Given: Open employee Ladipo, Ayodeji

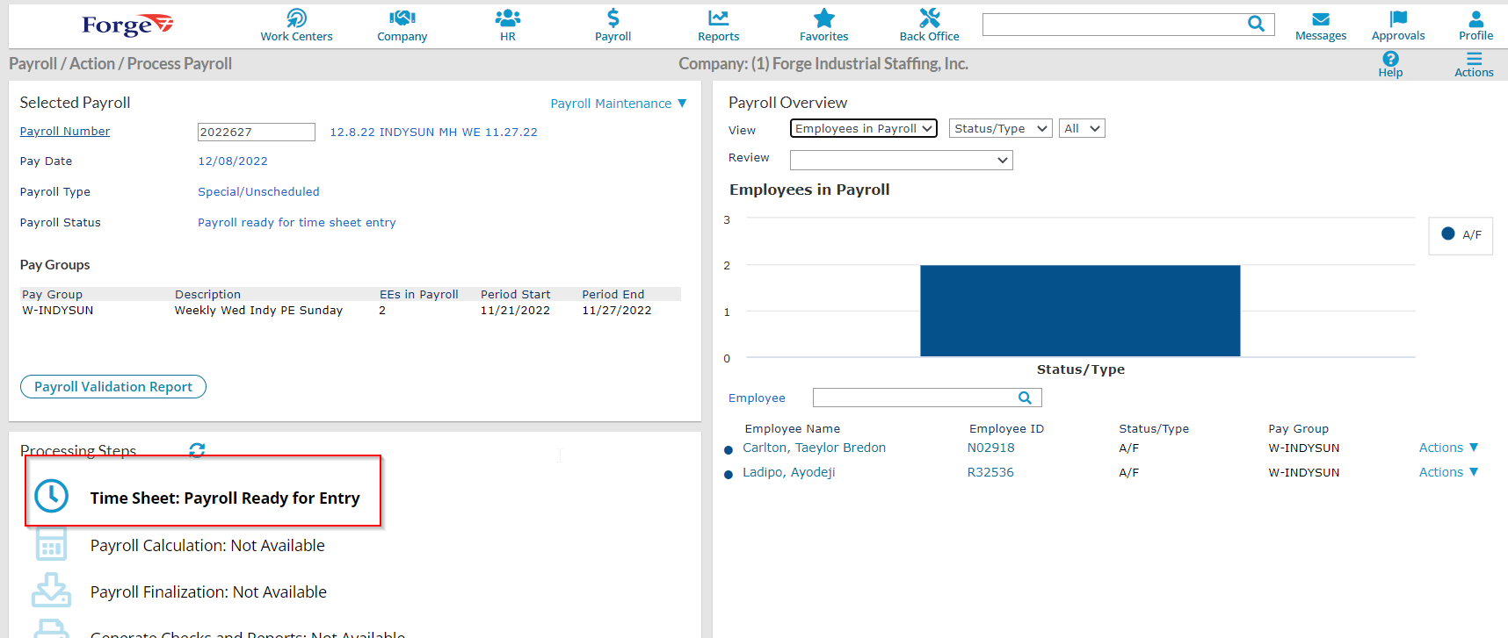Looking at the screenshot, I should 789,472.
